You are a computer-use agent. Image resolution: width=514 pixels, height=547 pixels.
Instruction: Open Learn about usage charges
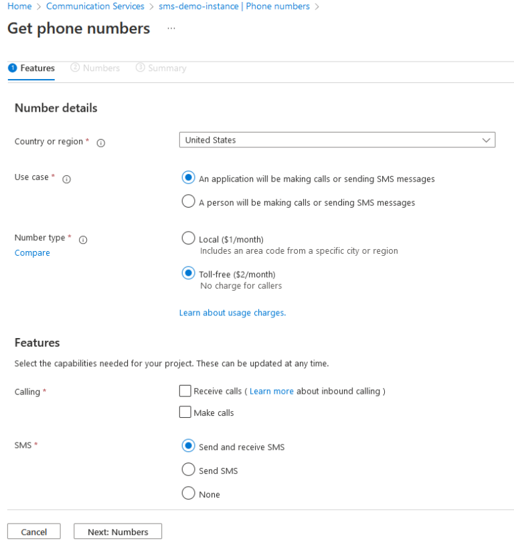[232, 312]
